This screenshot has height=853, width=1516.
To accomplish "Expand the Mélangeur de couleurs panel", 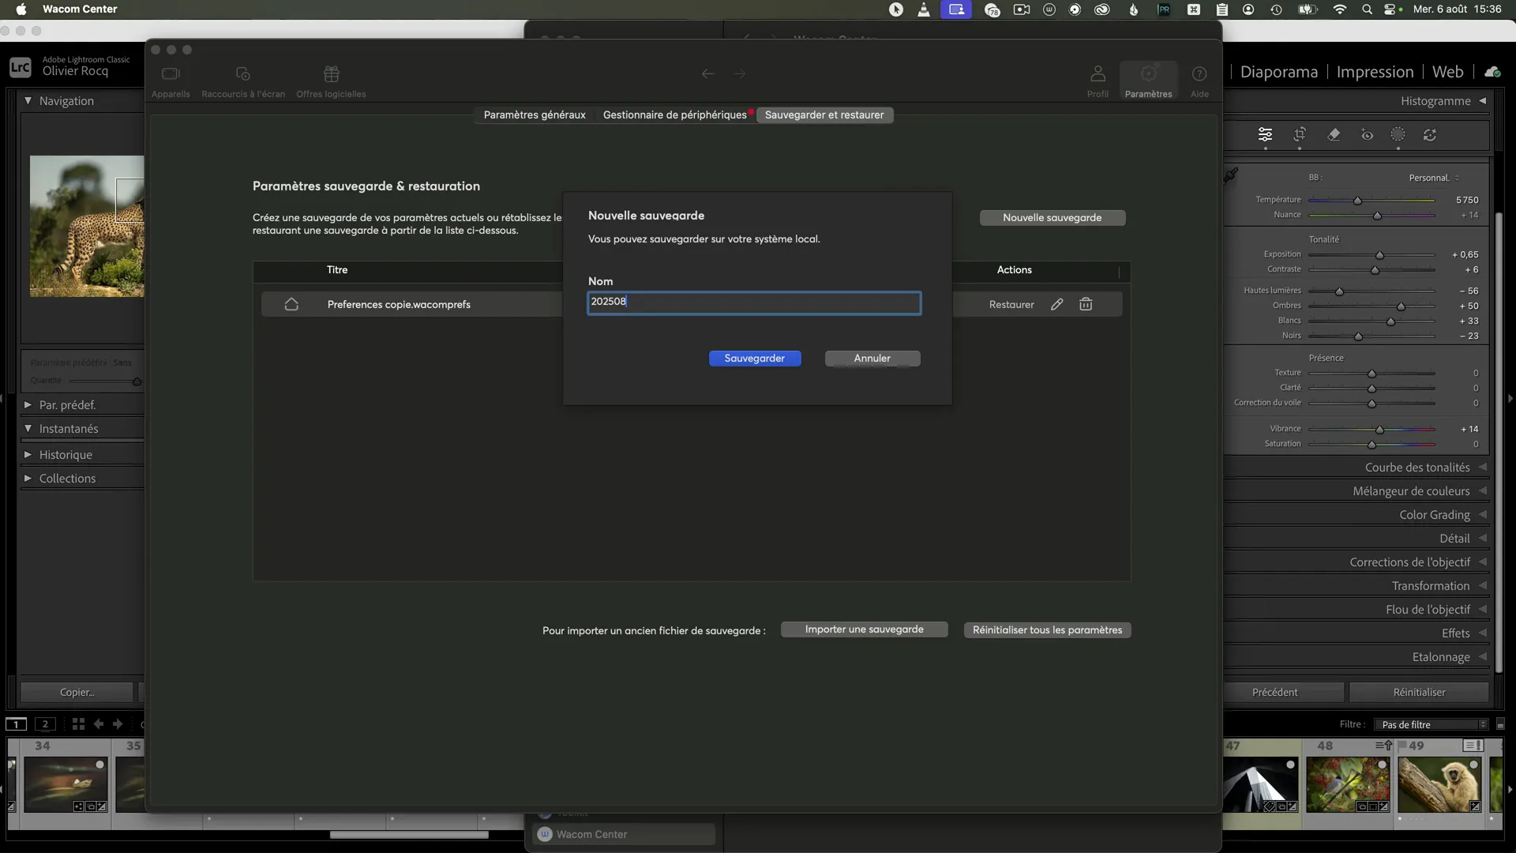I will [x=1482, y=490].
